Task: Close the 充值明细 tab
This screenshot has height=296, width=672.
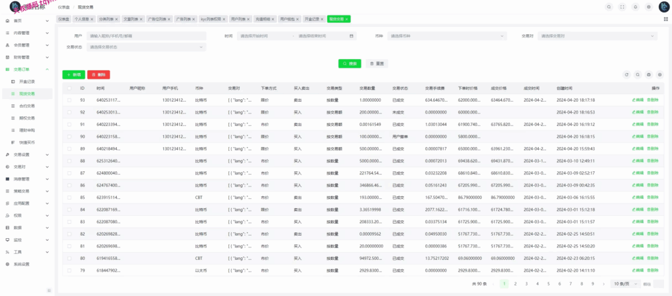Action: pyautogui.click(x=273, y=19)
